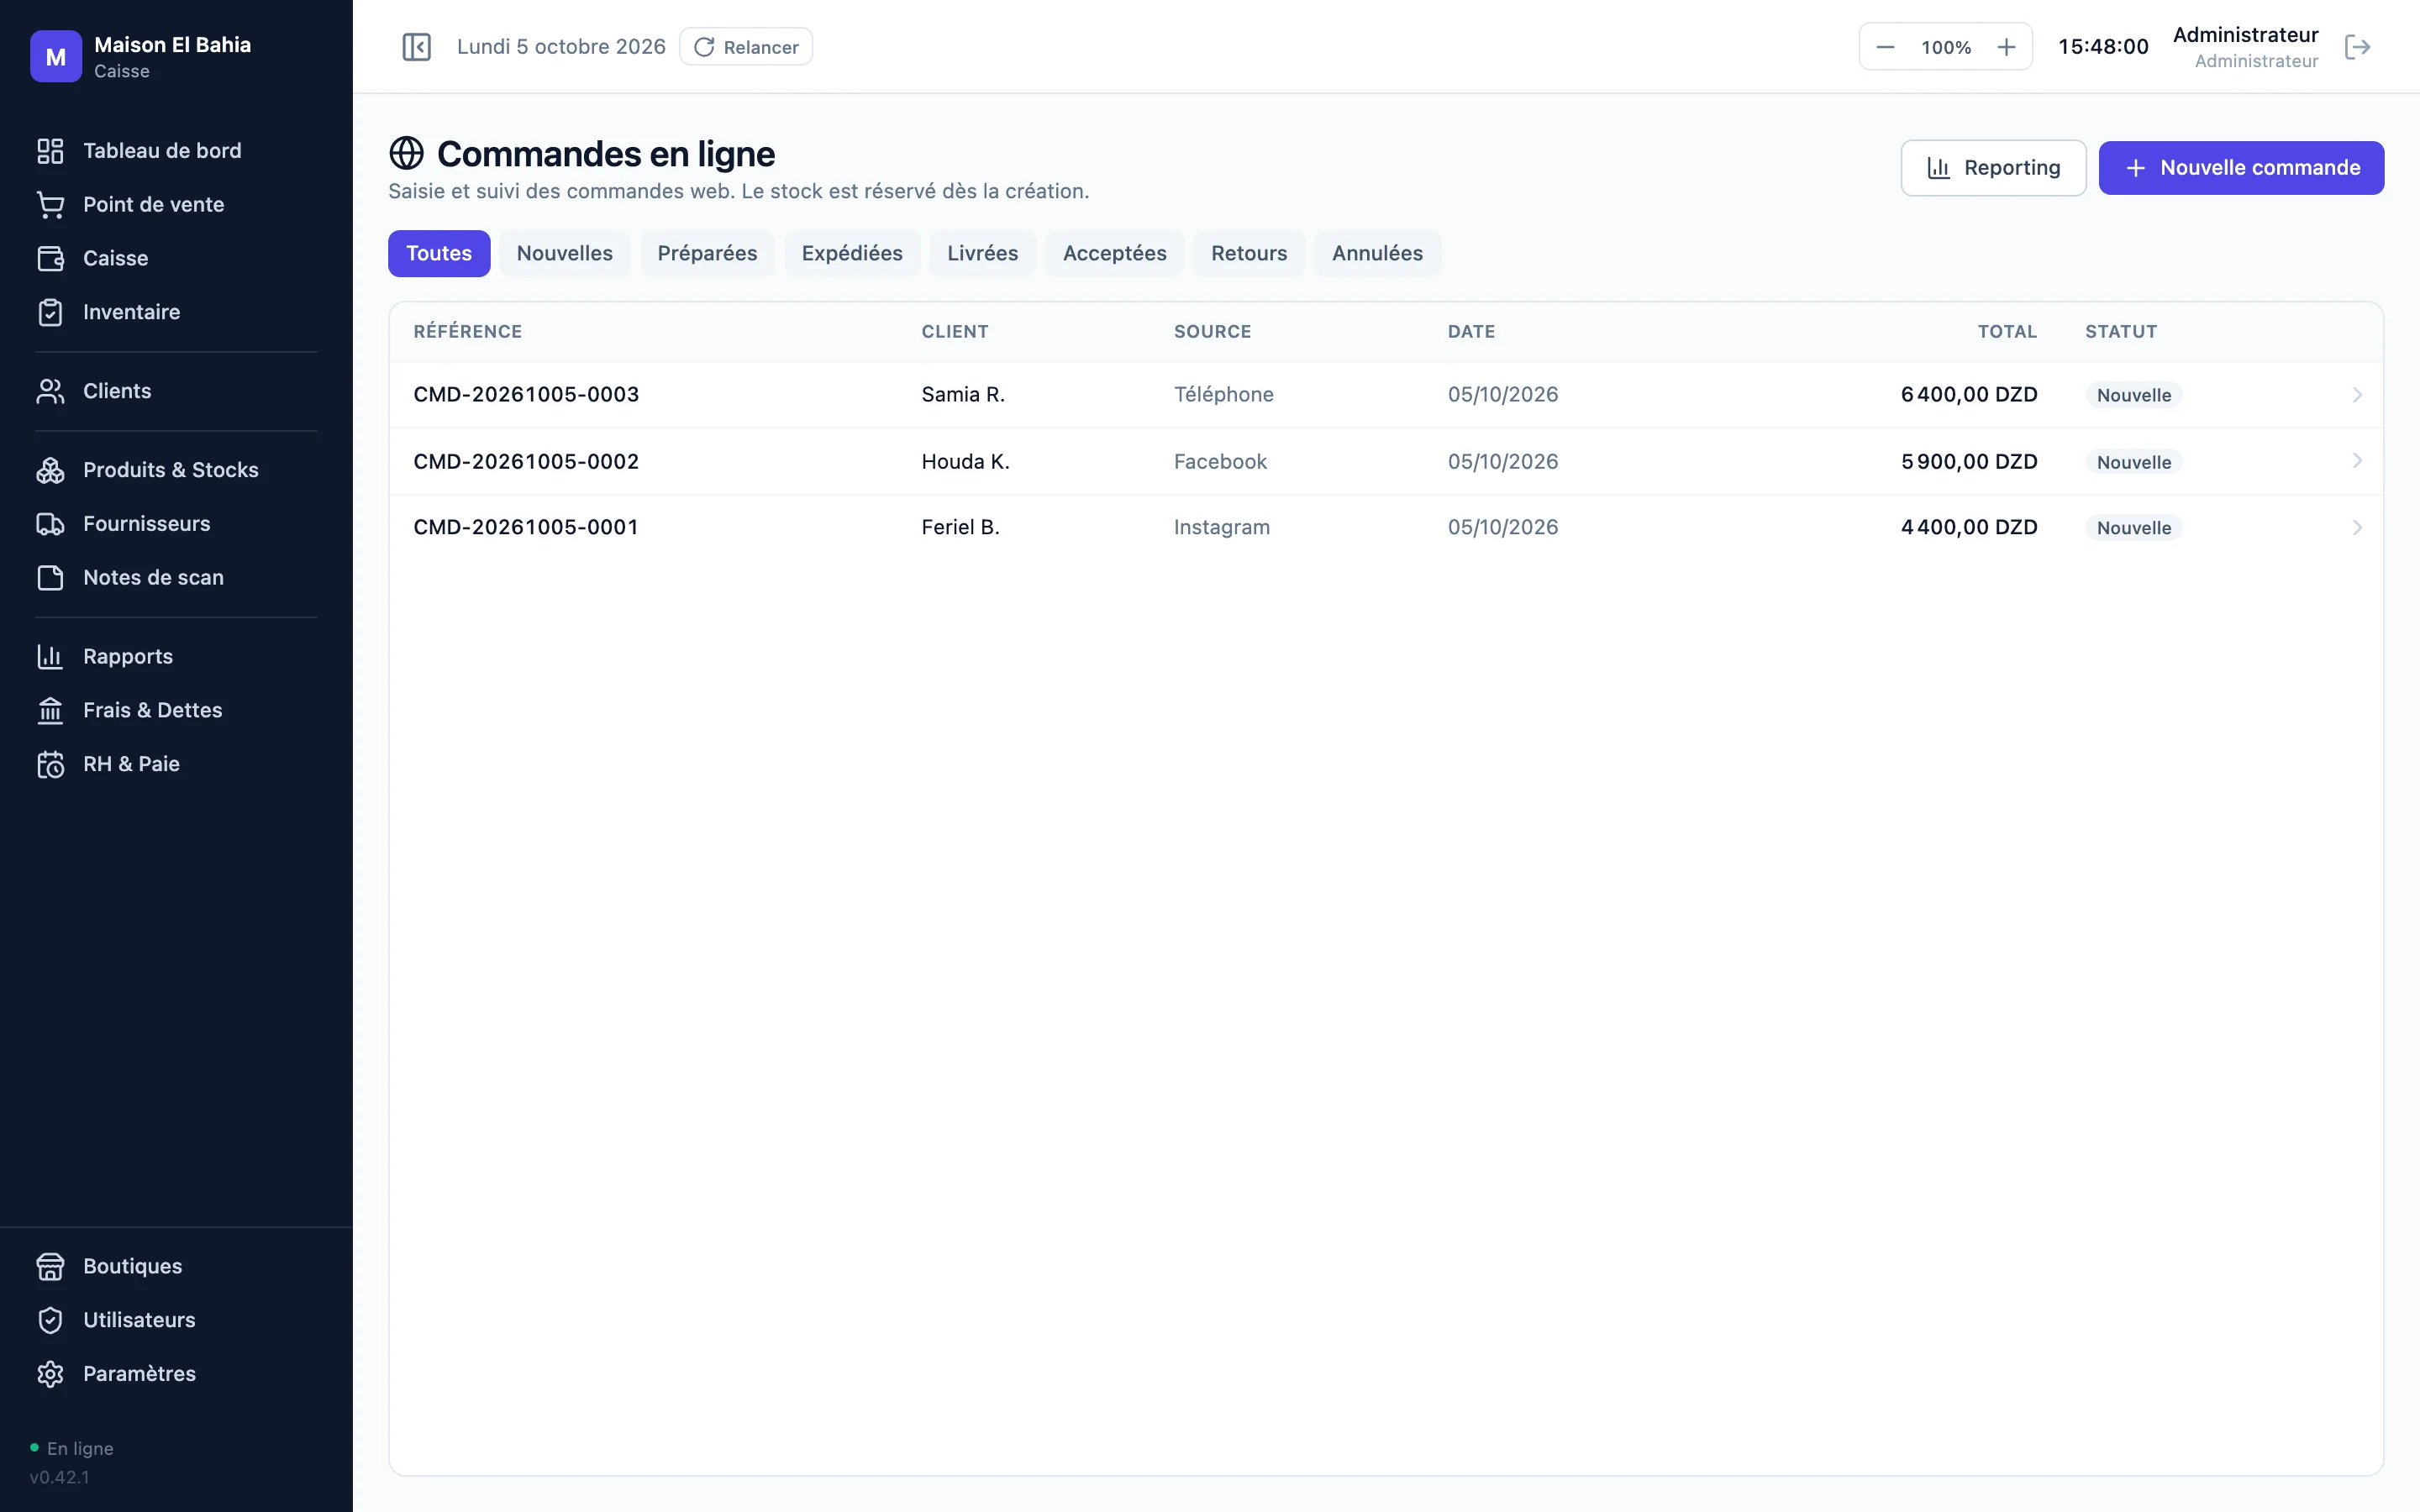Open the Fournisseurs truck icon
Image resolution: width=2420 pixels, height=1512 pixels.
point(50,524)
